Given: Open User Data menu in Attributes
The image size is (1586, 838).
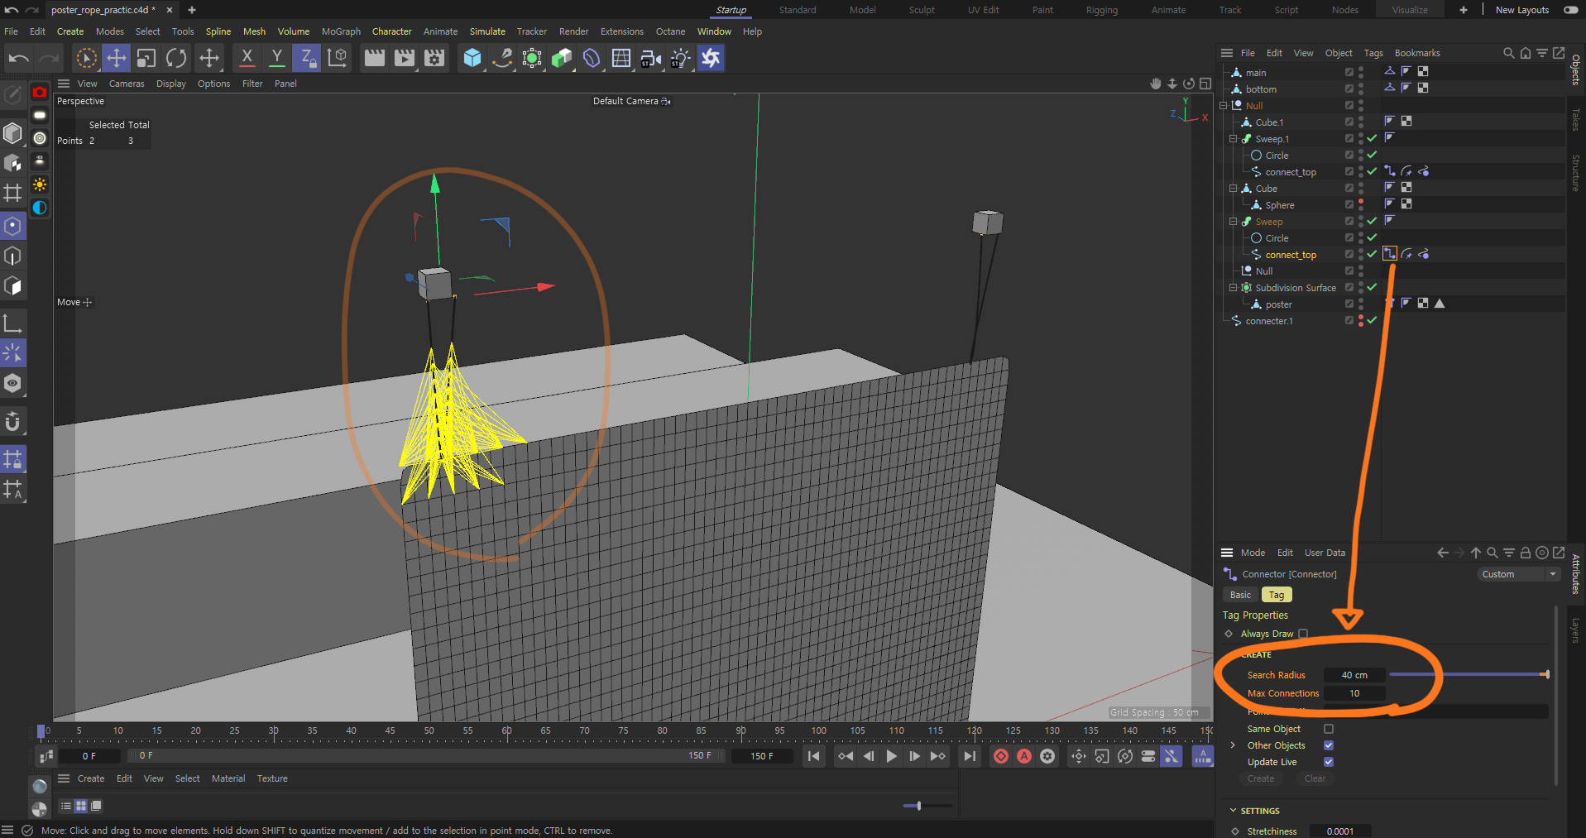Looking at the screenshot, I should (1325, 553).
